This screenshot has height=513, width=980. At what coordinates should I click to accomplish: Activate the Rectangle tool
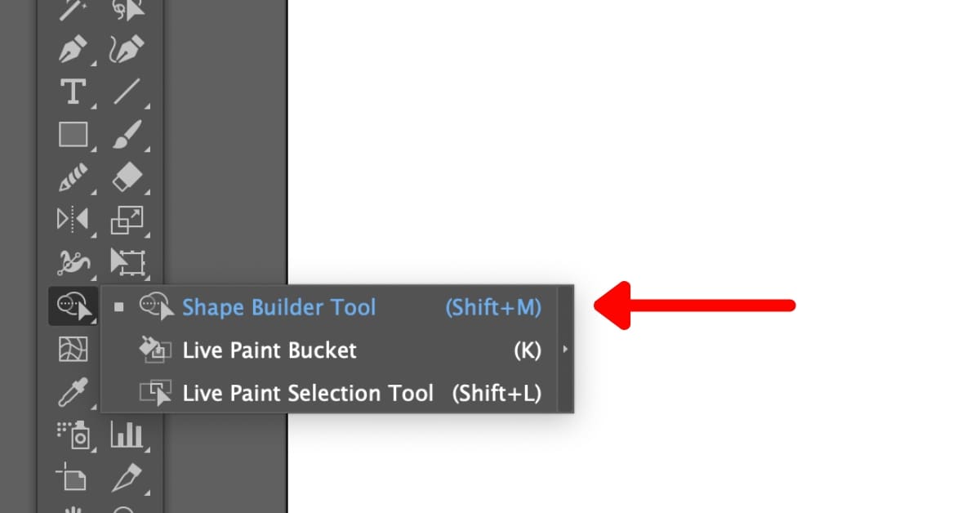click(x=73, y=135)
